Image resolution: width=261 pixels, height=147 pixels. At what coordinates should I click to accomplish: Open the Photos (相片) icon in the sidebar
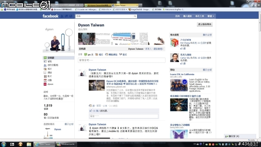click(x=45, y=69)
